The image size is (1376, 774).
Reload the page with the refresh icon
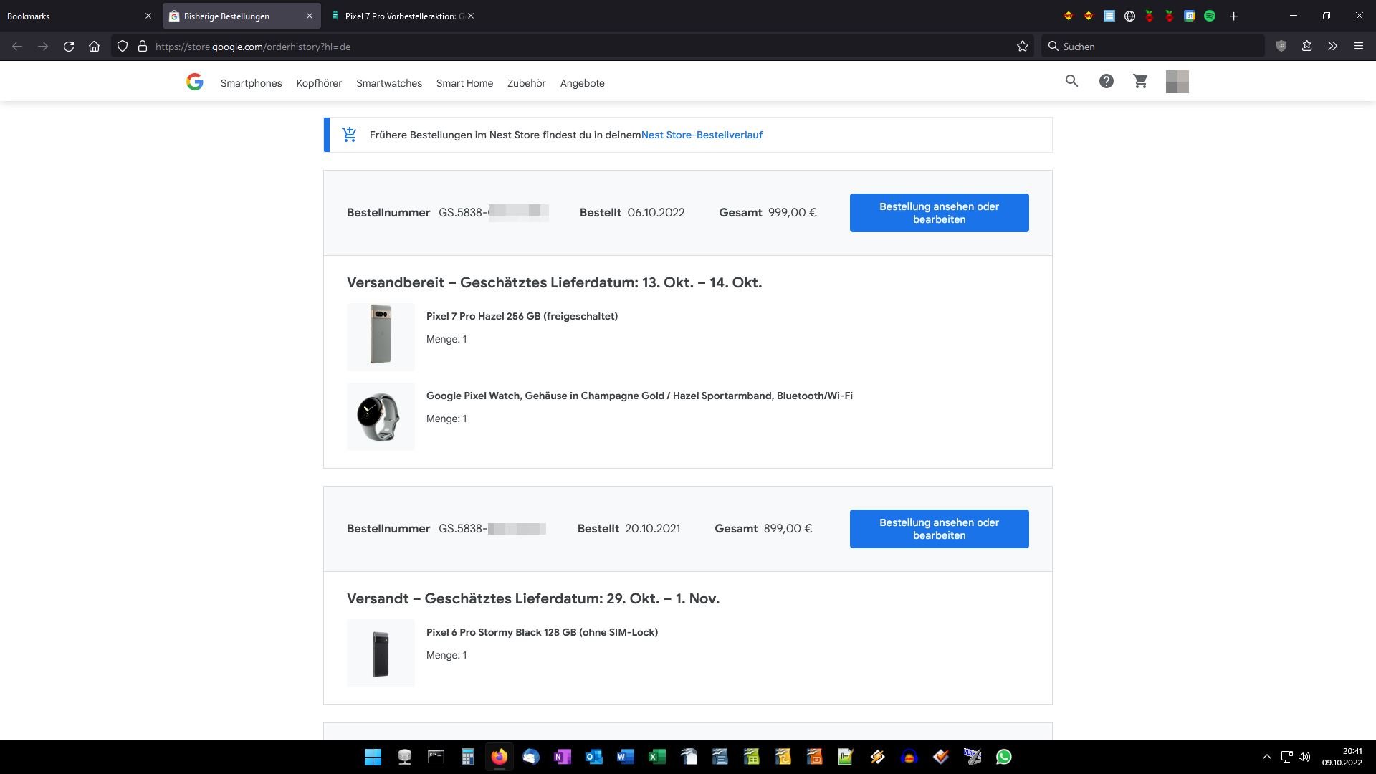[x=69, y=47]
